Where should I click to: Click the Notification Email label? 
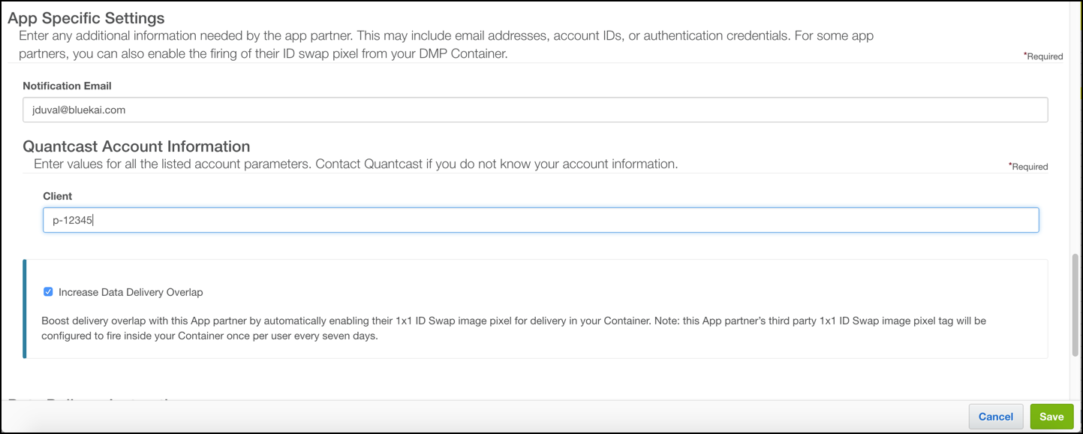coord(67,86)
